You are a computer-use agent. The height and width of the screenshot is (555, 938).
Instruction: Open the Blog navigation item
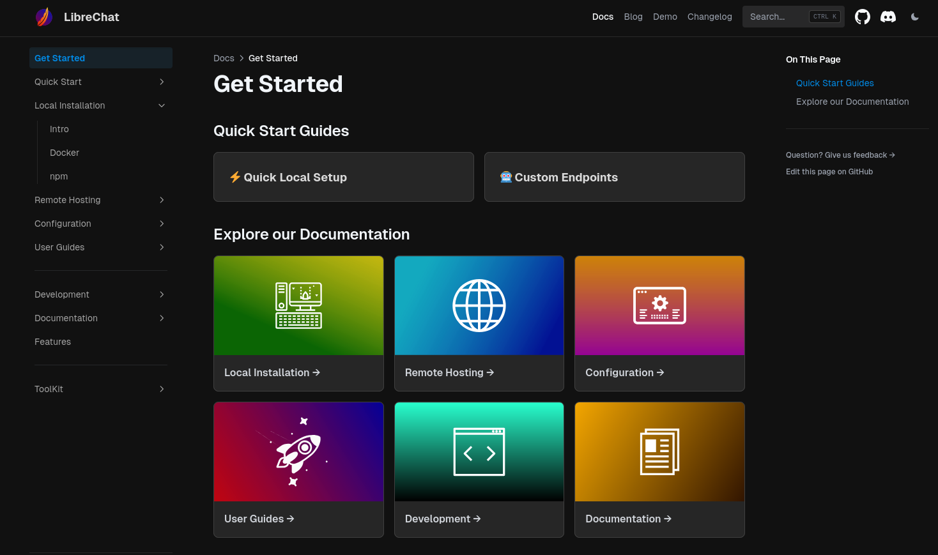point(633,17)
